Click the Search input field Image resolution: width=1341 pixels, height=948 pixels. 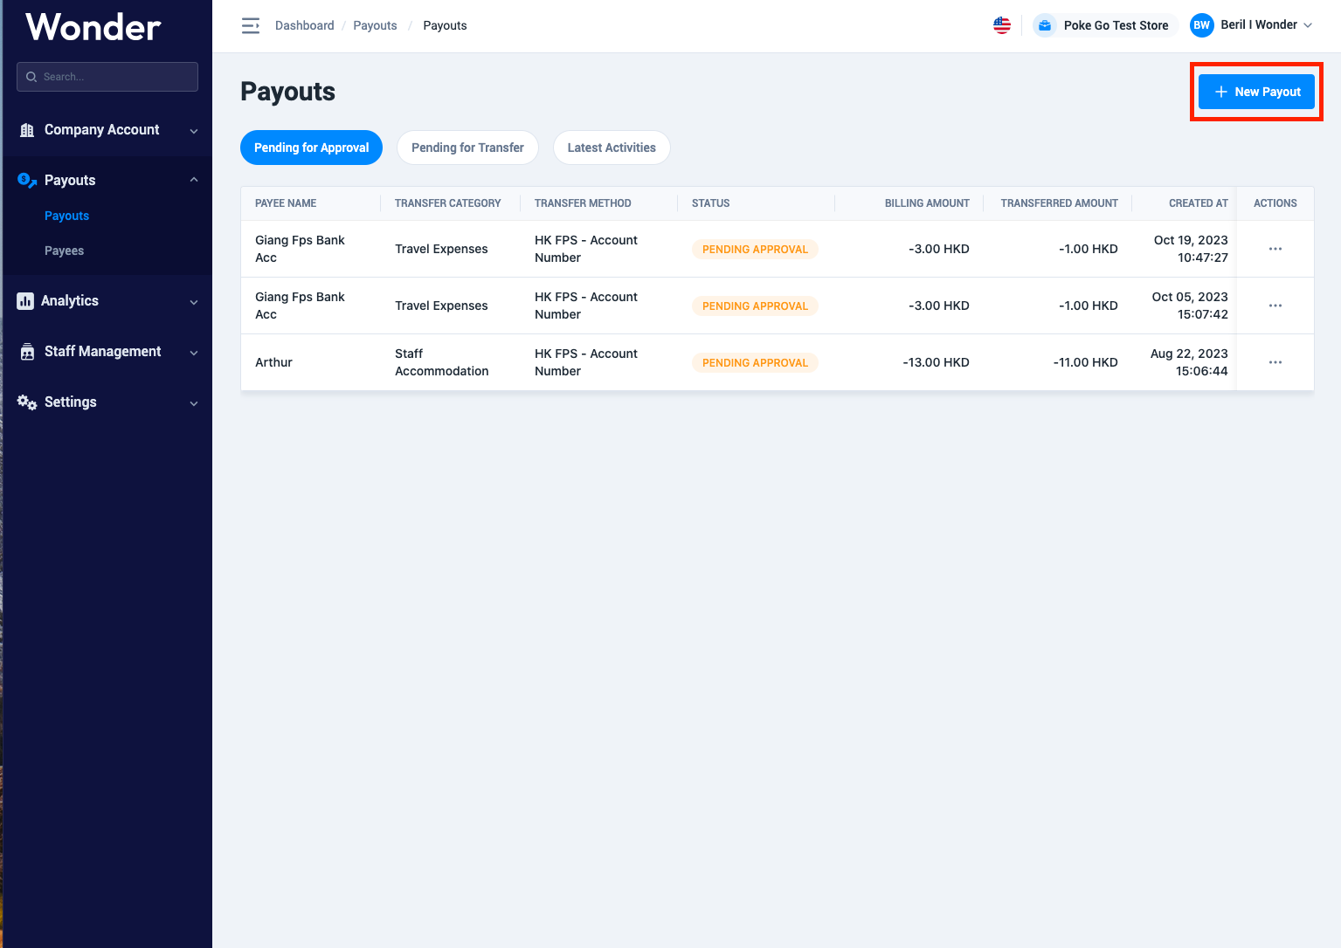(x=107, y=77)
